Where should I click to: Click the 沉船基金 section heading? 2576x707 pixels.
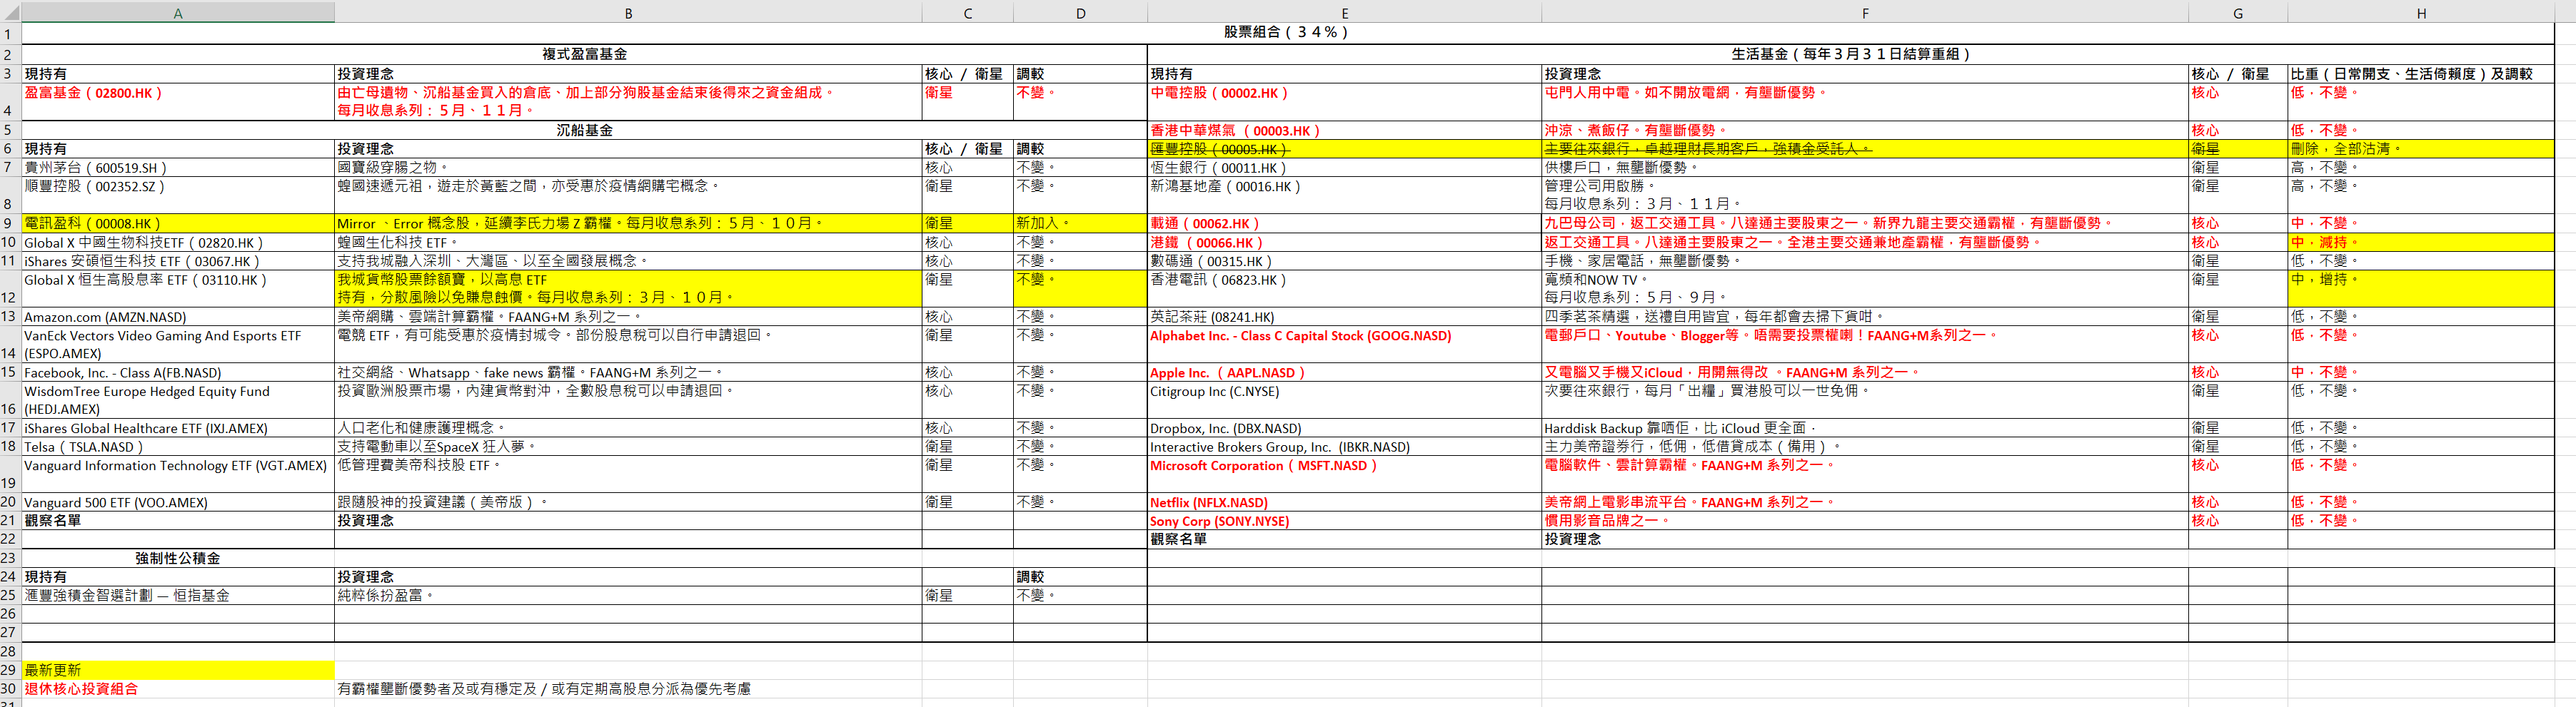click(584, 131)
